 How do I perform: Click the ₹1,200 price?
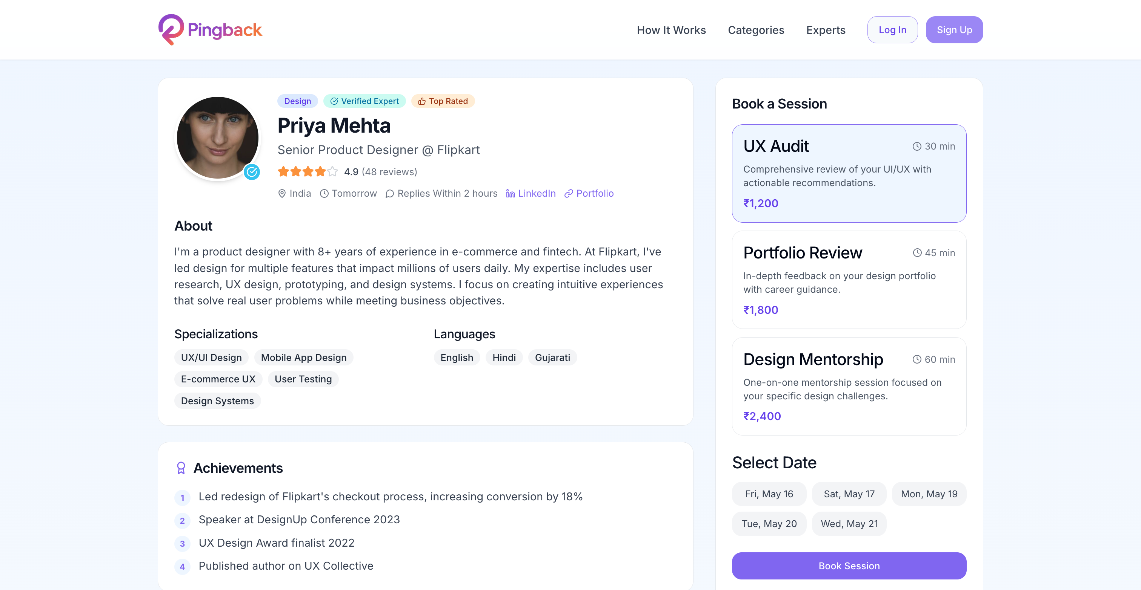pos(761,203)
